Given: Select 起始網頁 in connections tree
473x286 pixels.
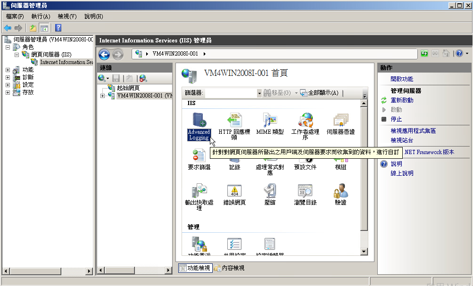Looking at the screenshot, I should point(128,88).
